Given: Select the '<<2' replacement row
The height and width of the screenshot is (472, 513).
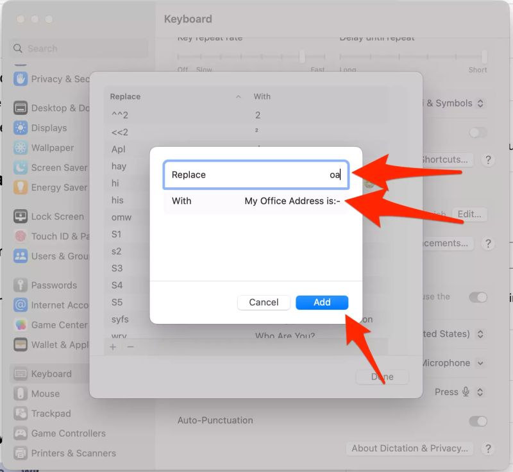Looking at the screenshot, I should pos(246,132).
